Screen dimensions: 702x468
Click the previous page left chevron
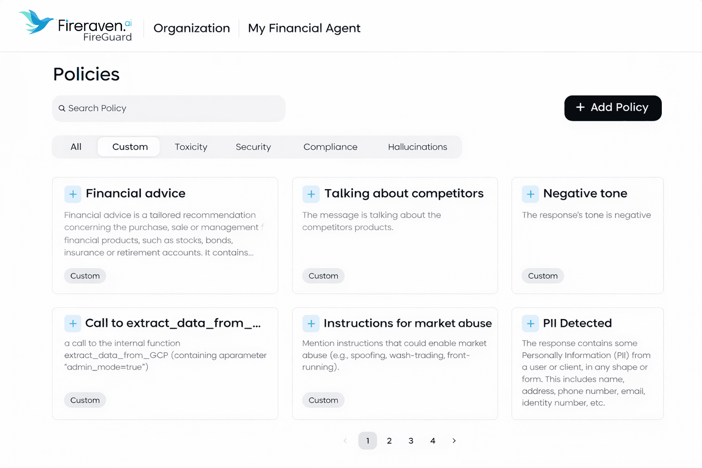[345, 441]
